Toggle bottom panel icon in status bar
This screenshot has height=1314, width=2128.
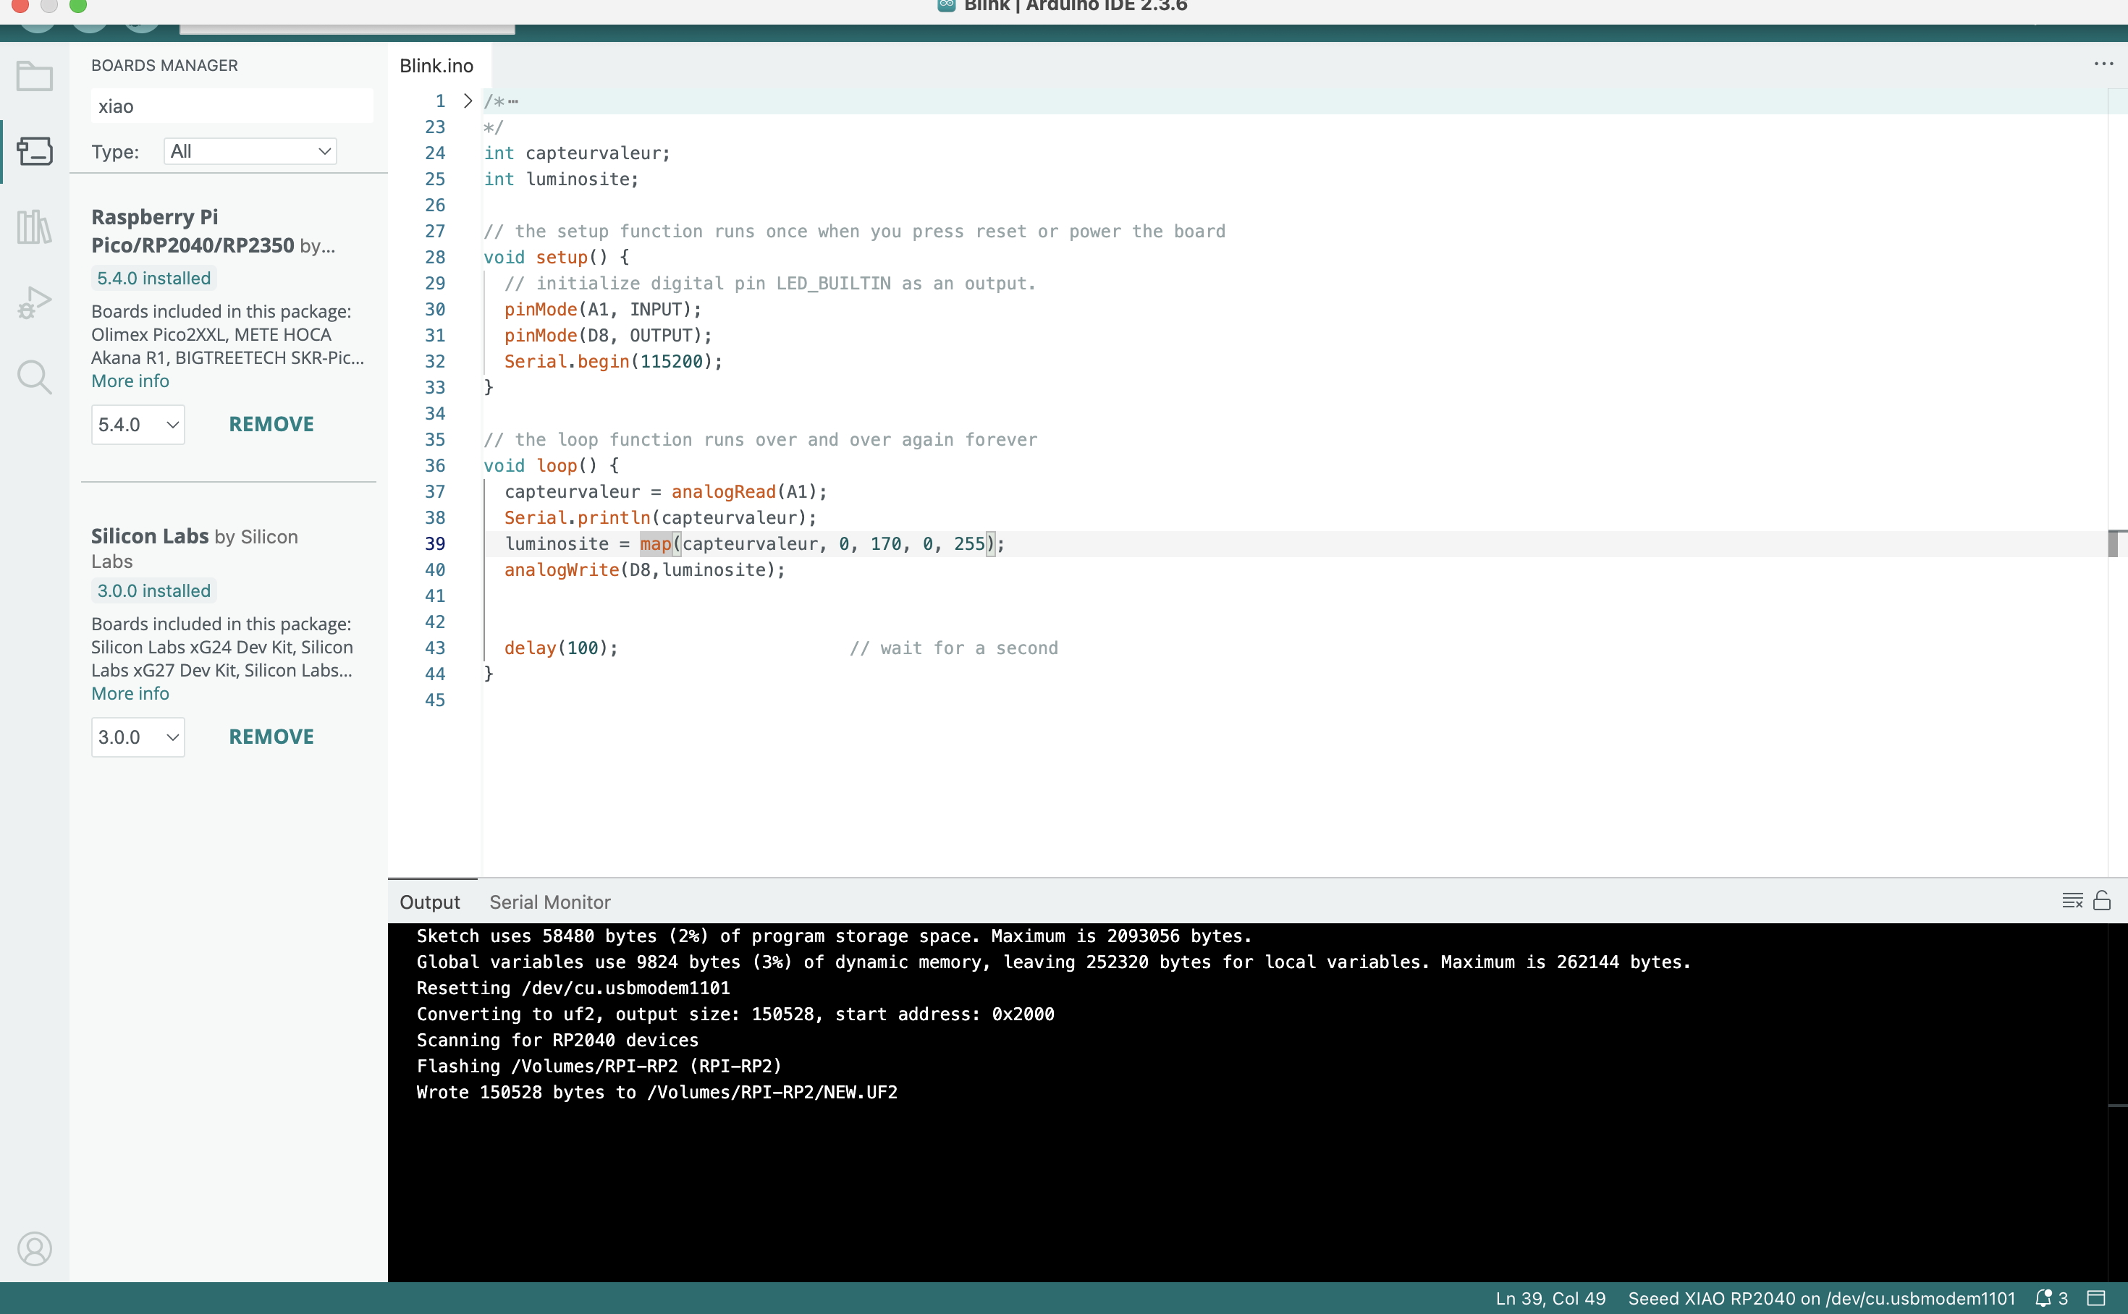[2097, 1298]
